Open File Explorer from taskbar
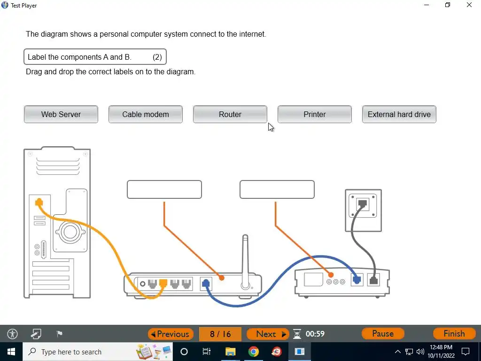The height and width of the screenshot is (361, 481). point(230,352)
